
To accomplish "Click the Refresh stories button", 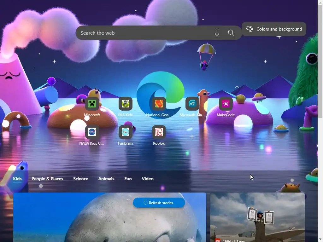I will (159, 203).
